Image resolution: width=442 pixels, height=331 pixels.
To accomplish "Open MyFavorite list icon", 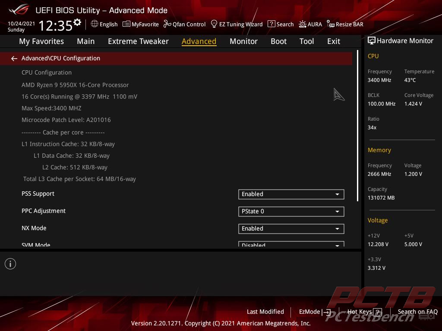I will coord(126,24).
